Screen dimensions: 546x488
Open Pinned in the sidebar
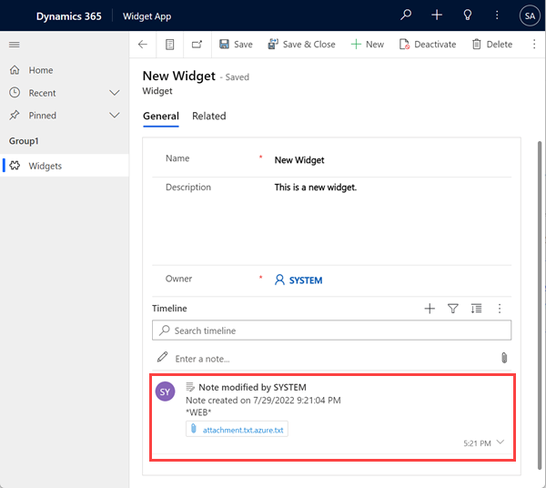42,116
